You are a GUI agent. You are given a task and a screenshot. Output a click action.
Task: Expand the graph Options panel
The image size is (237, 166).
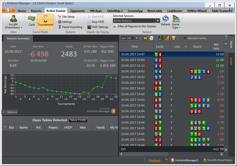[10, 112]
